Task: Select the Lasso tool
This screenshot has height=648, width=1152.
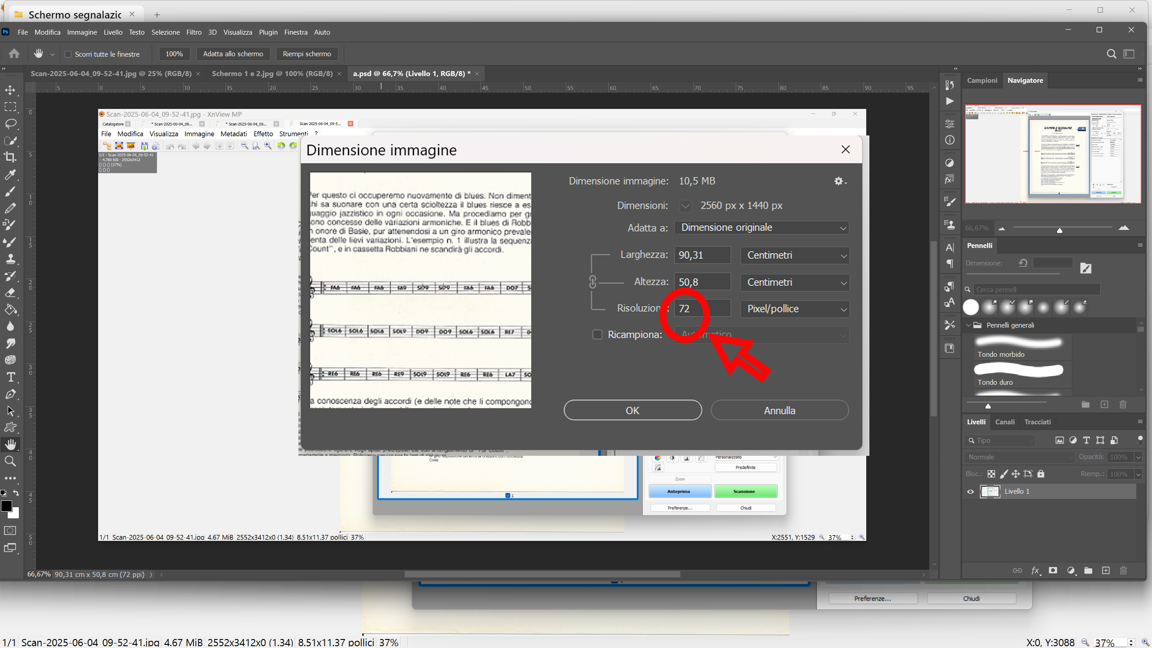Action: click(10, 124)
